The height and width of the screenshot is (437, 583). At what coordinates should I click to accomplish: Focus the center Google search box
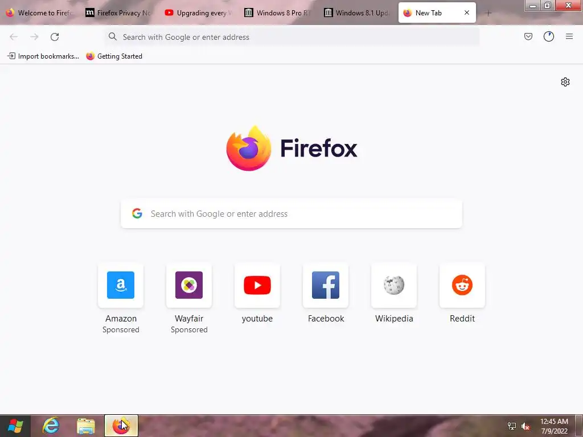291,214
